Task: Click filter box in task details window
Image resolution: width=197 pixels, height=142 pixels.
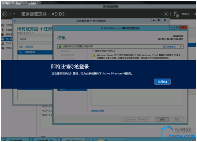Action: point(36,39)
